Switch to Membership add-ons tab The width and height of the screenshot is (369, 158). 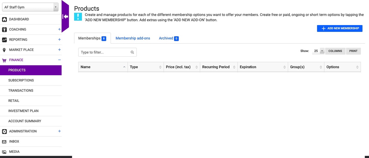coord(133,38)
